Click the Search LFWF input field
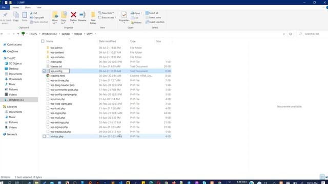Viewport: 328px width, 184px height. pos(312,34)
